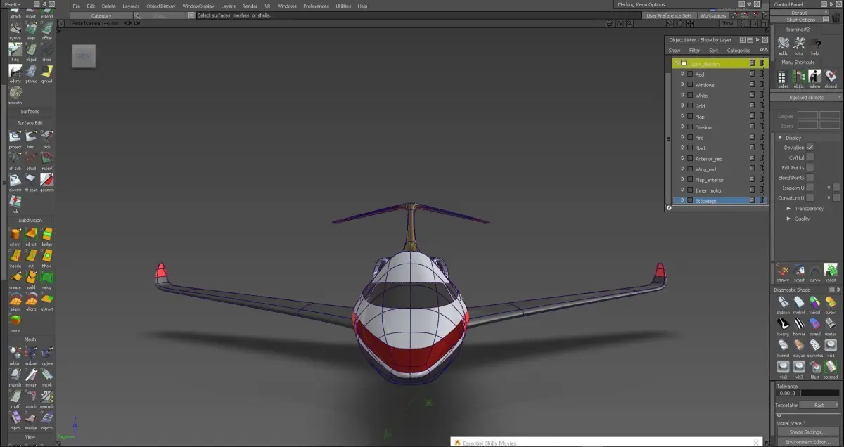Click the Tolerance value field 0.0010
844x447 pixels.
[787, 394]
